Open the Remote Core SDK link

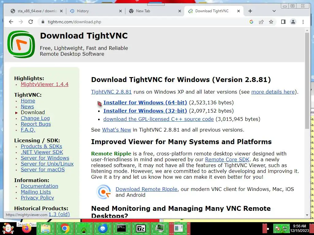(x=227, y=159)
